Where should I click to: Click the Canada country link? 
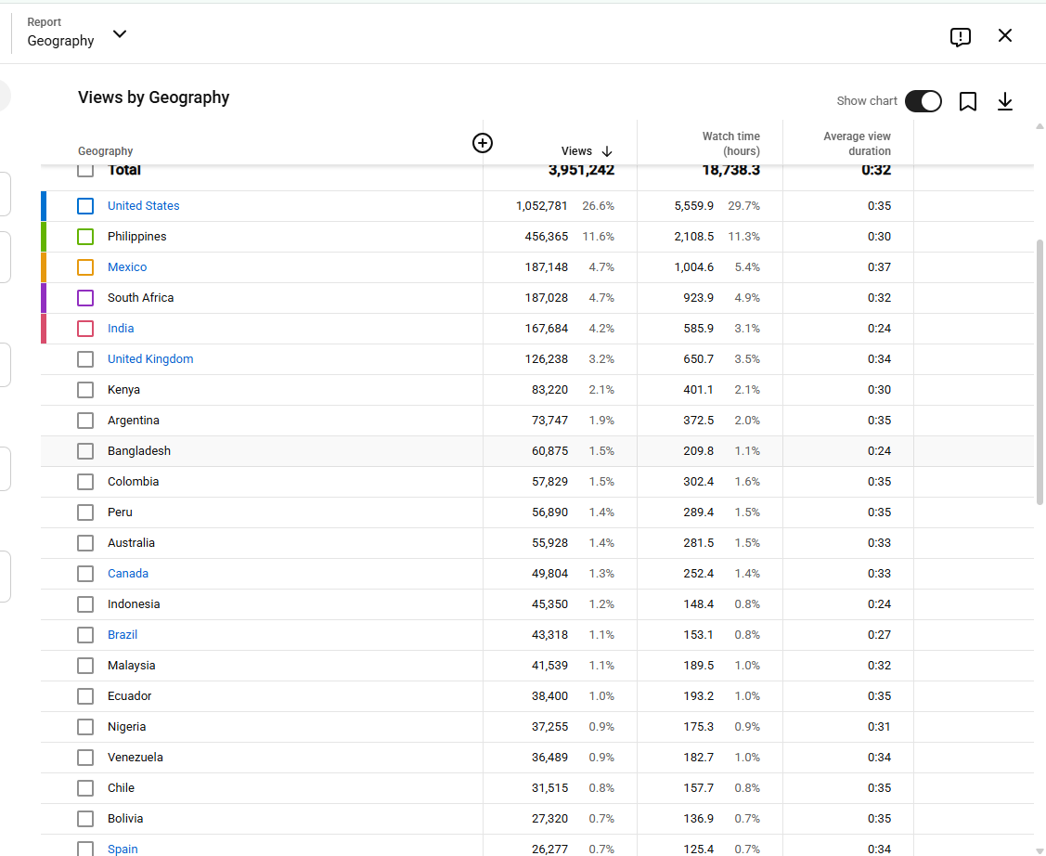(127, 573)
